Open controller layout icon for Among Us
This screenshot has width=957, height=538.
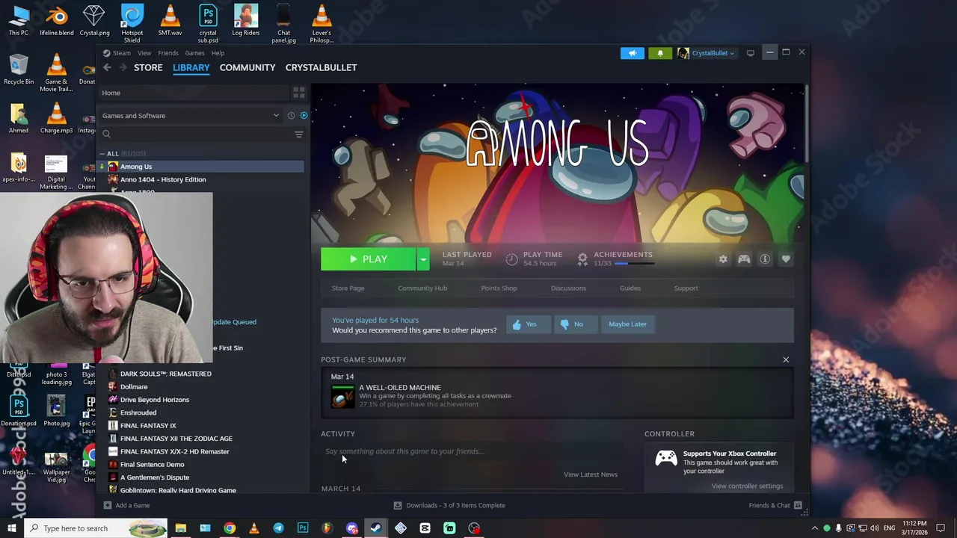point(744,259)
